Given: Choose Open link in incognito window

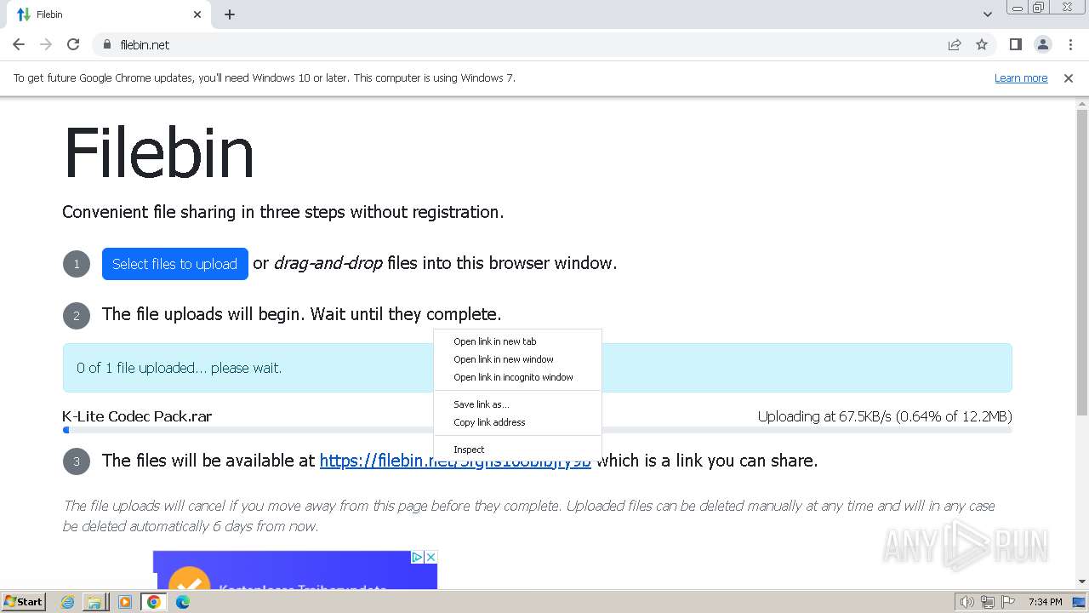Looking at the screenshot, I should pyautogui.click(x=517, y=377).
